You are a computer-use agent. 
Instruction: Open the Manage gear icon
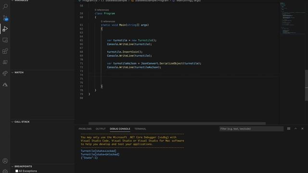coord(5,171)
